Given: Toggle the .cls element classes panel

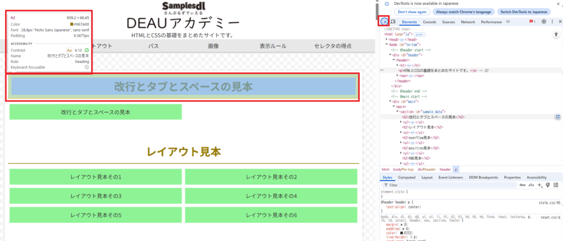Looking at the screenshot, I should (x=531, y=185).
